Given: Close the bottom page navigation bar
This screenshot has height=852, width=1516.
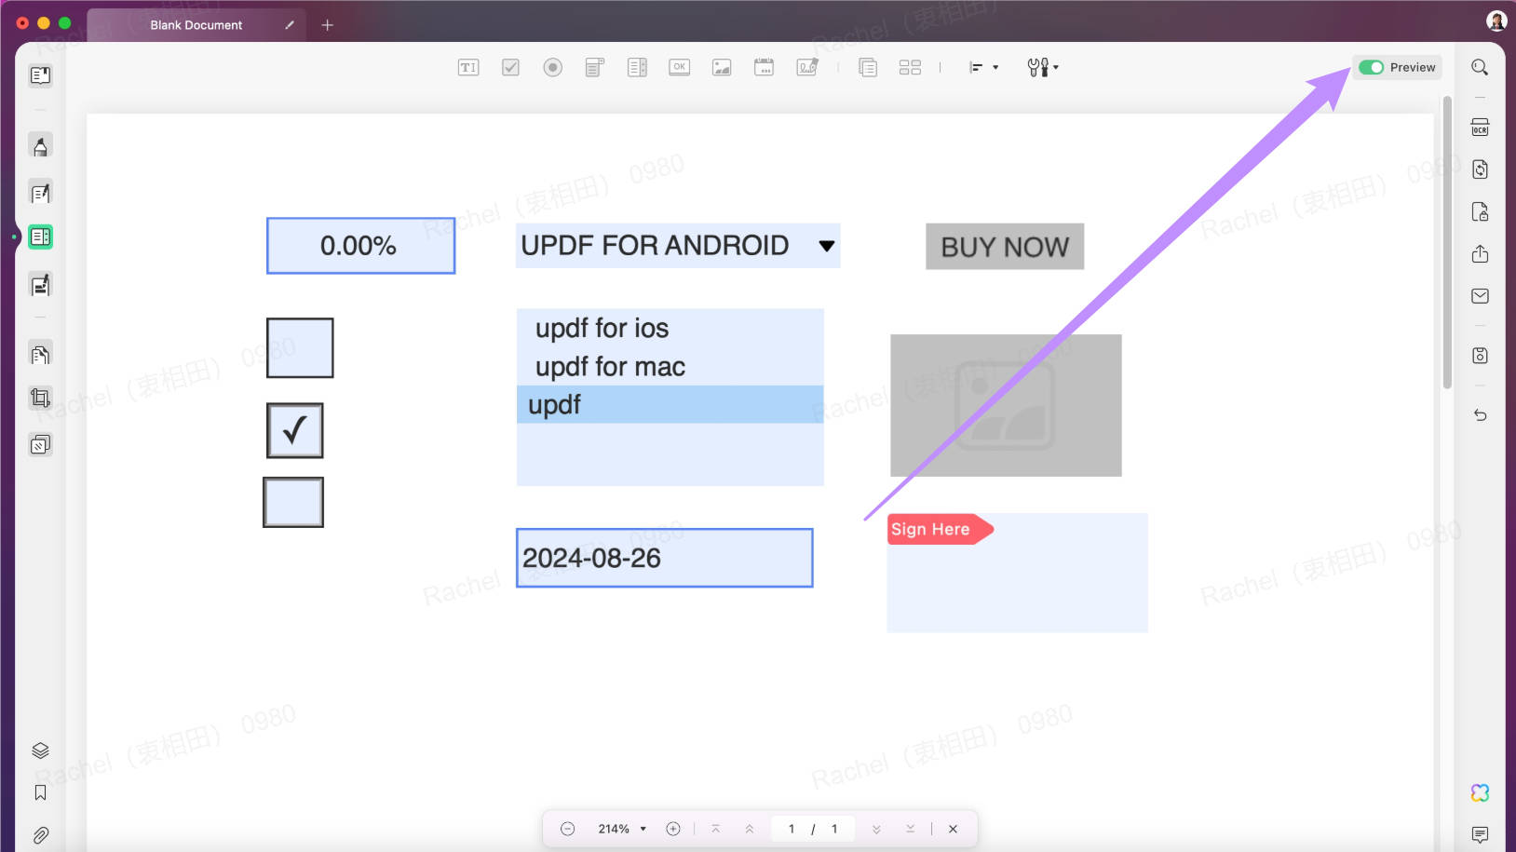Looking at the screenshot, I should pos(953,829).
